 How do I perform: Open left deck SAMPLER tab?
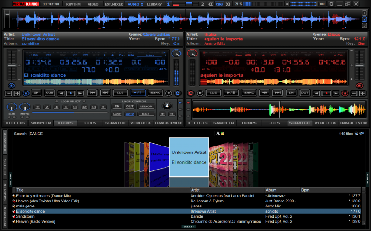coord(41,123)
